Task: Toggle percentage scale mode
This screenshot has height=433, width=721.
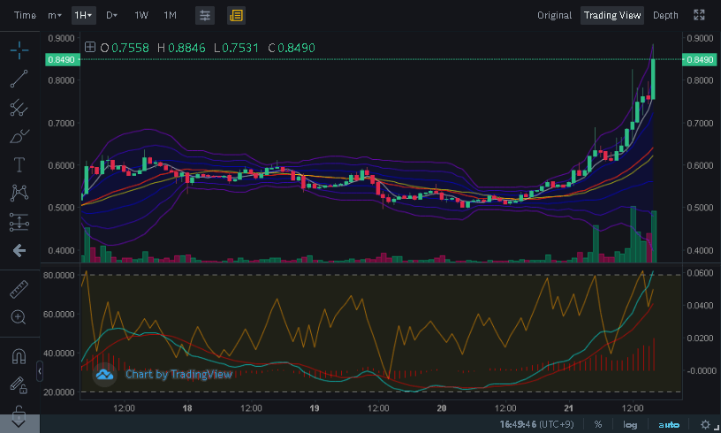Action: click(598, 425)
